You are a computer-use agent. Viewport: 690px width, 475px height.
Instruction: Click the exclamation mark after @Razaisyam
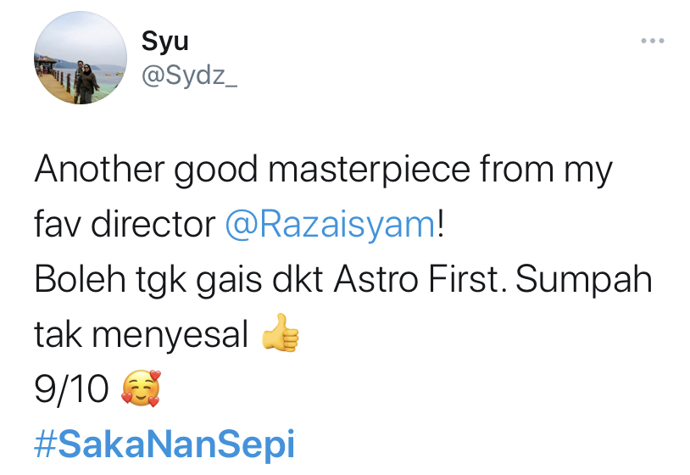click(x=441, y=224)
